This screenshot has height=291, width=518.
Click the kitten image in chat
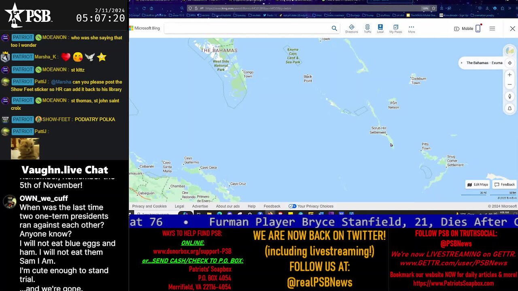(25, 149)
